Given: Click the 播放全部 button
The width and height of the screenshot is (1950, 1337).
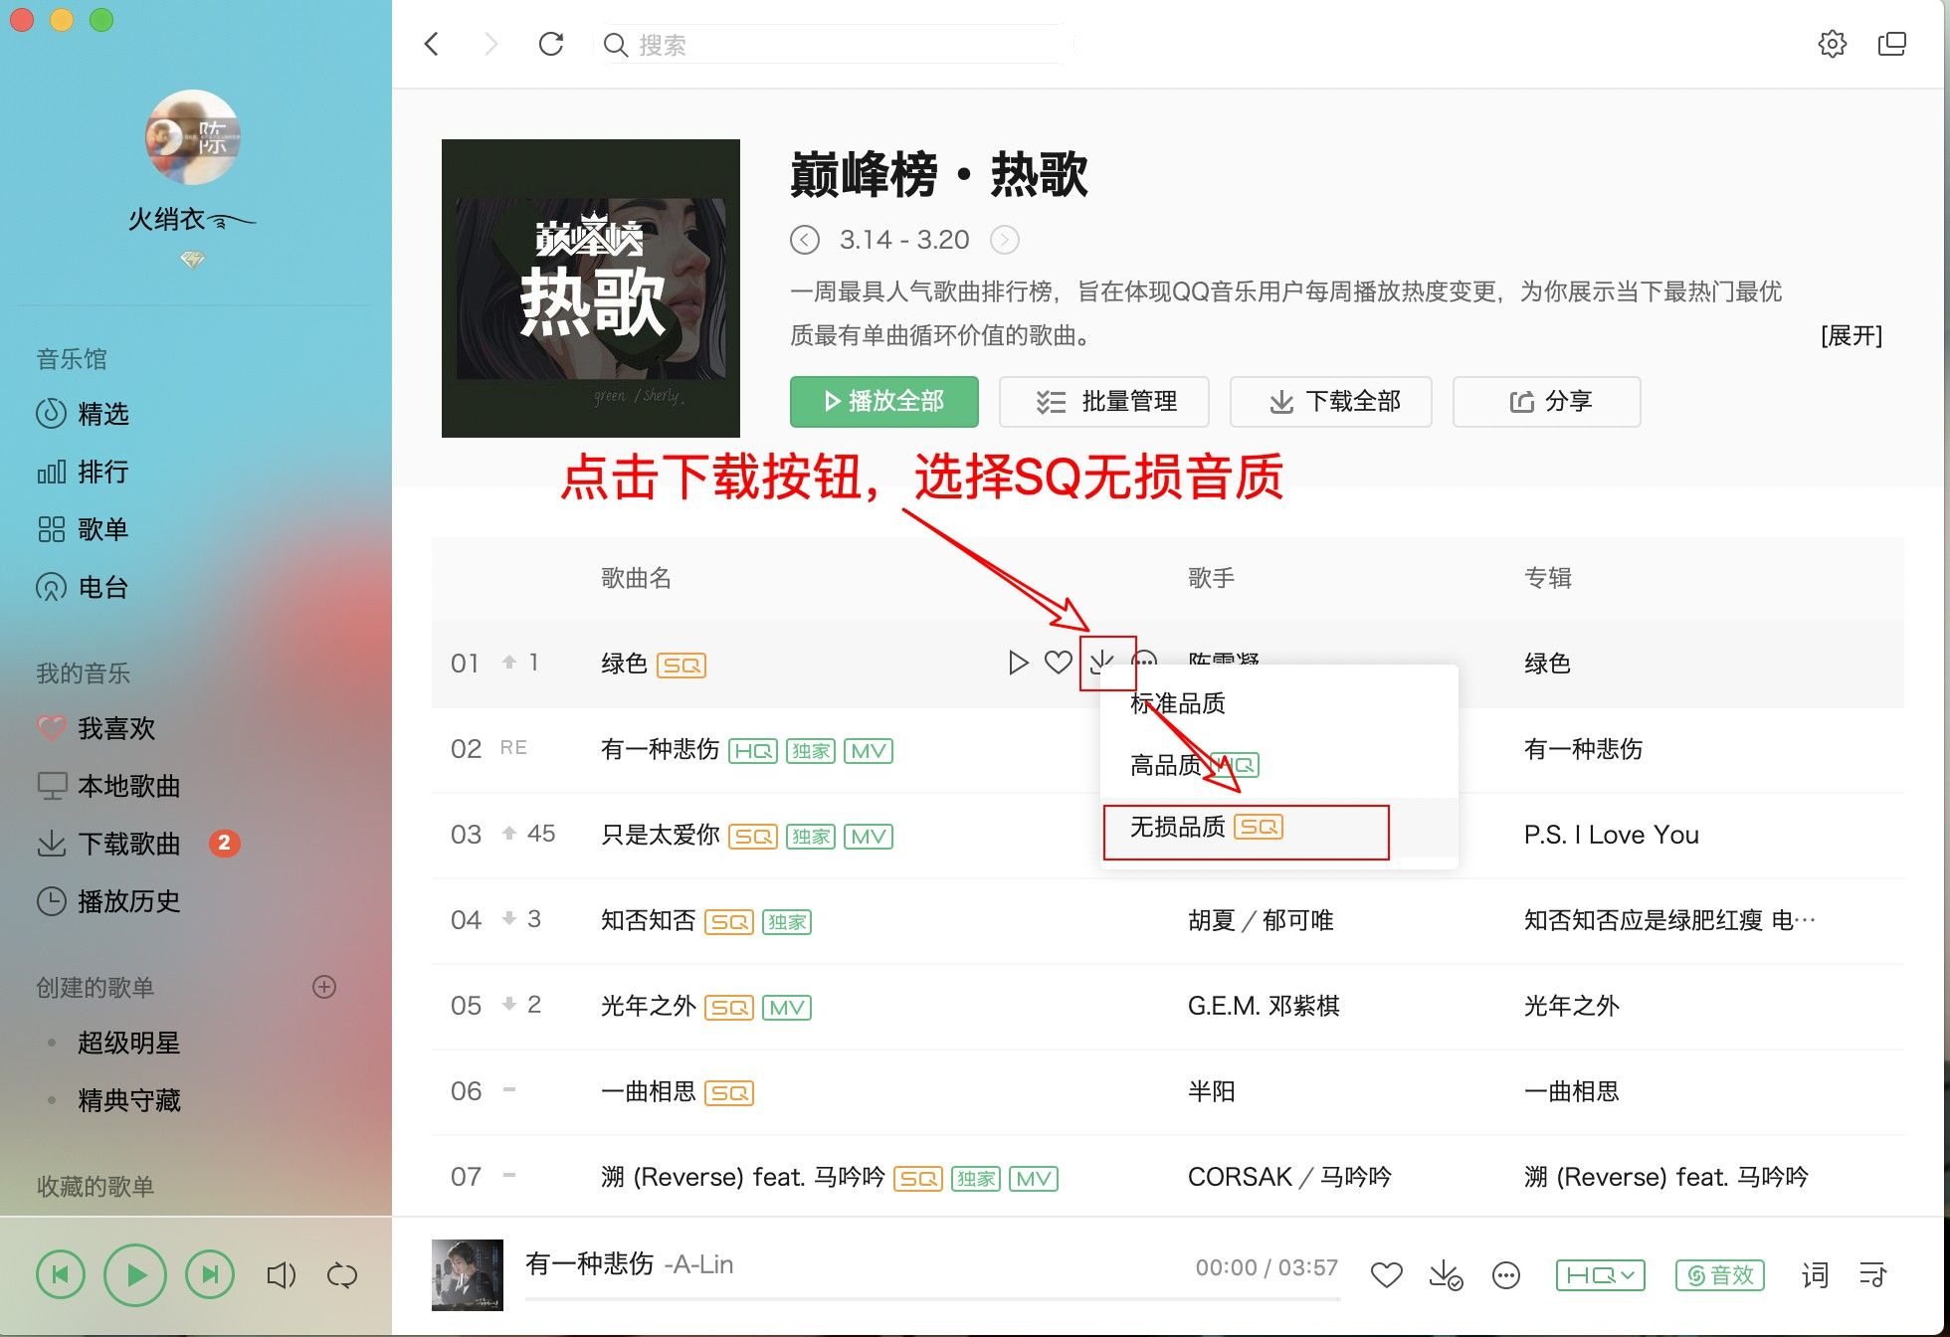Looking at the screenshot, I should (x=884, y=401).
